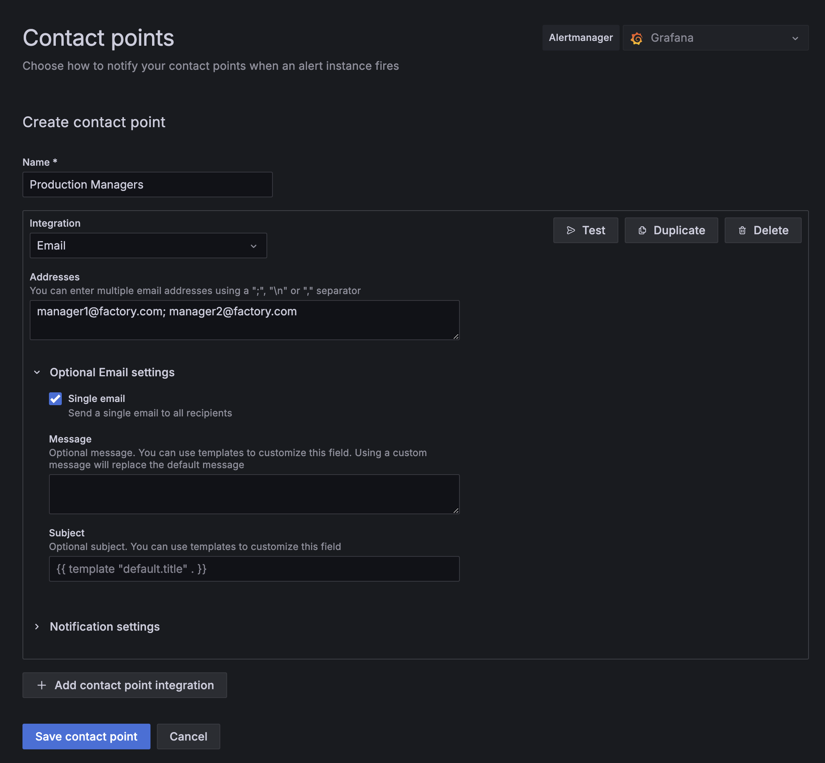Click the Grafana logo icon in Alertmanager selector
Image resolution: width=825 pixels, height=763 pixels.
[x=636, y=38]
